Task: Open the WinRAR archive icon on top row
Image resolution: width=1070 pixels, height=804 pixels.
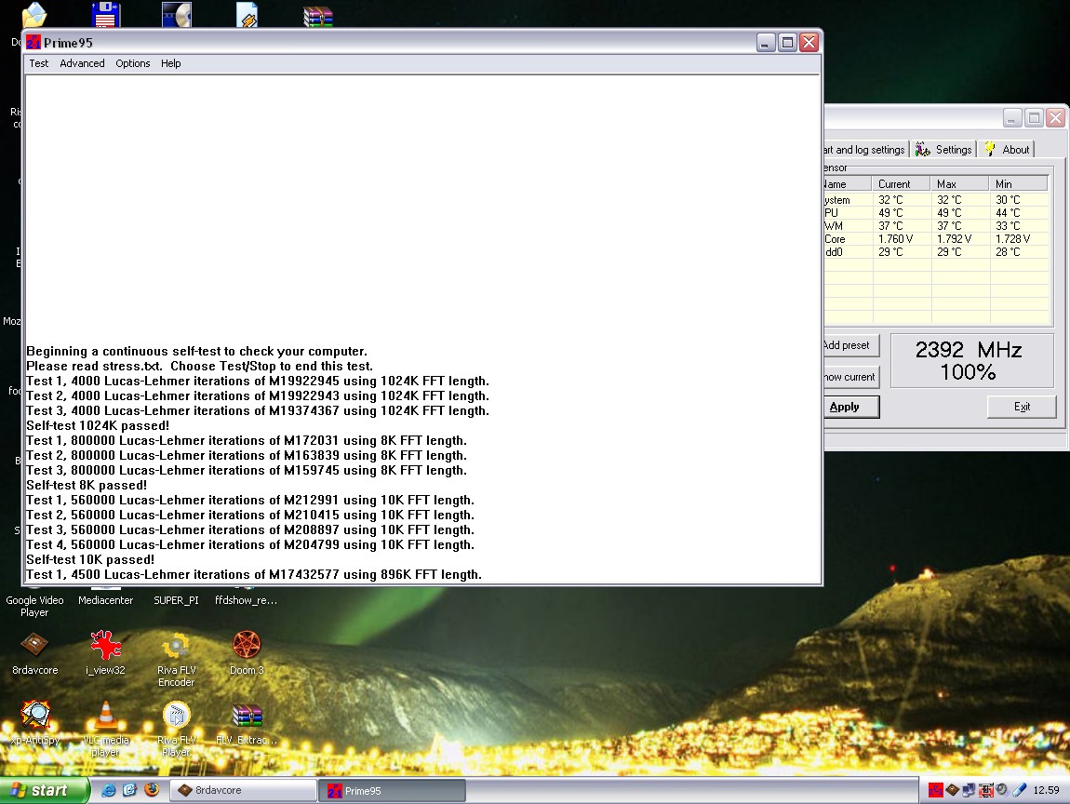Action: [x=318, y=17]
